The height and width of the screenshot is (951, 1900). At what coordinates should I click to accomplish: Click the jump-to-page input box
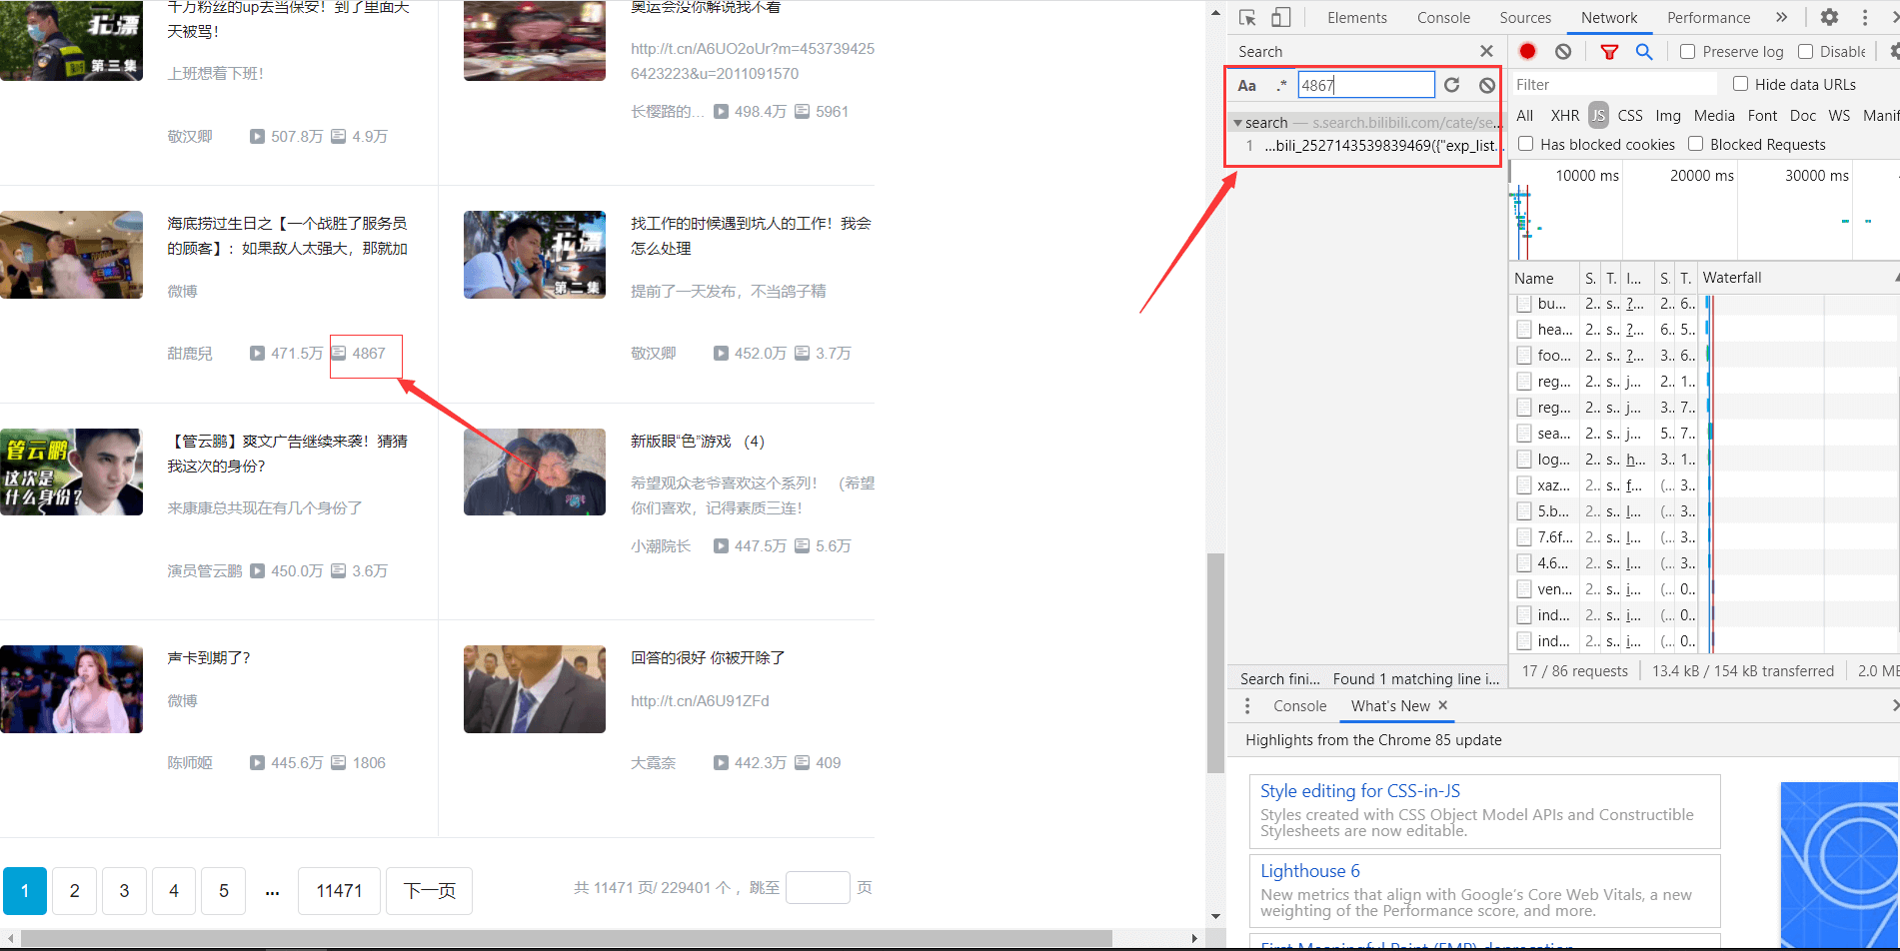(818, 888)
